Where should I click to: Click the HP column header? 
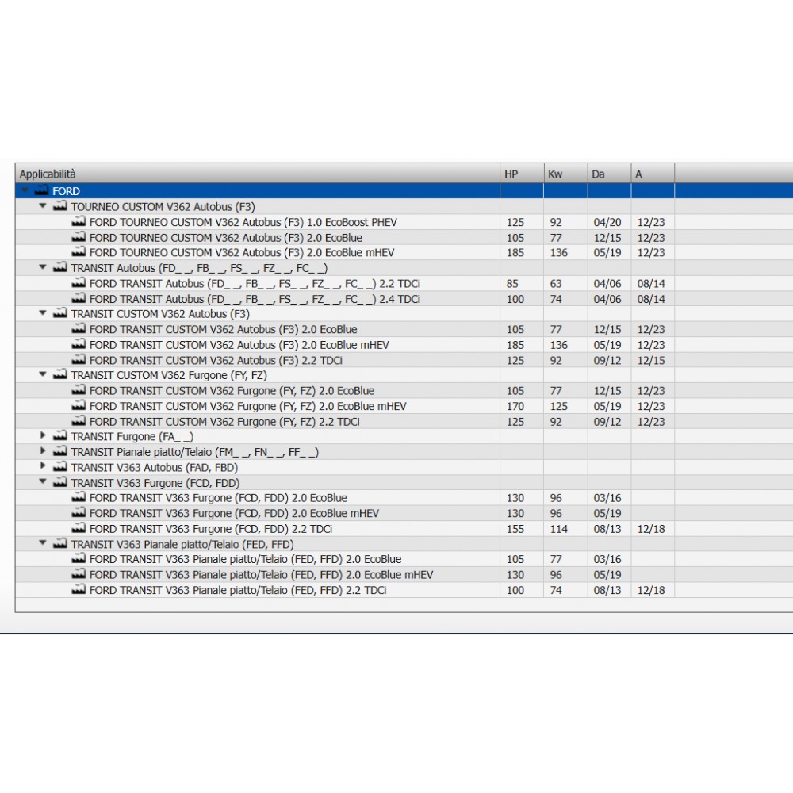pos(521,174)
